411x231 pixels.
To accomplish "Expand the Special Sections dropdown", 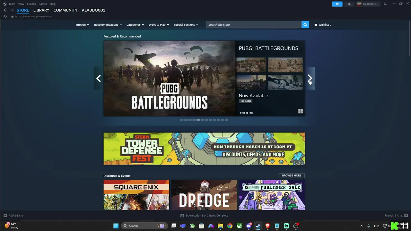I will point(186,25).
